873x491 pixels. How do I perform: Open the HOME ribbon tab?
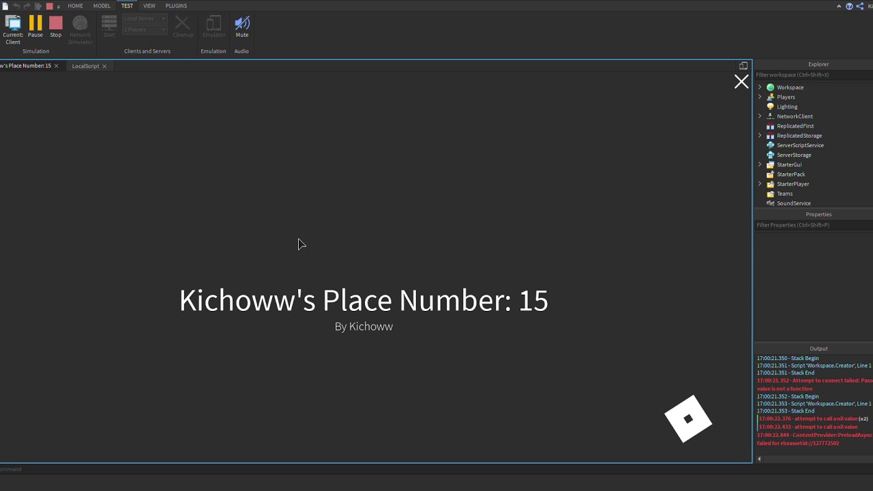pyautogui.click(x=75, y=5)
